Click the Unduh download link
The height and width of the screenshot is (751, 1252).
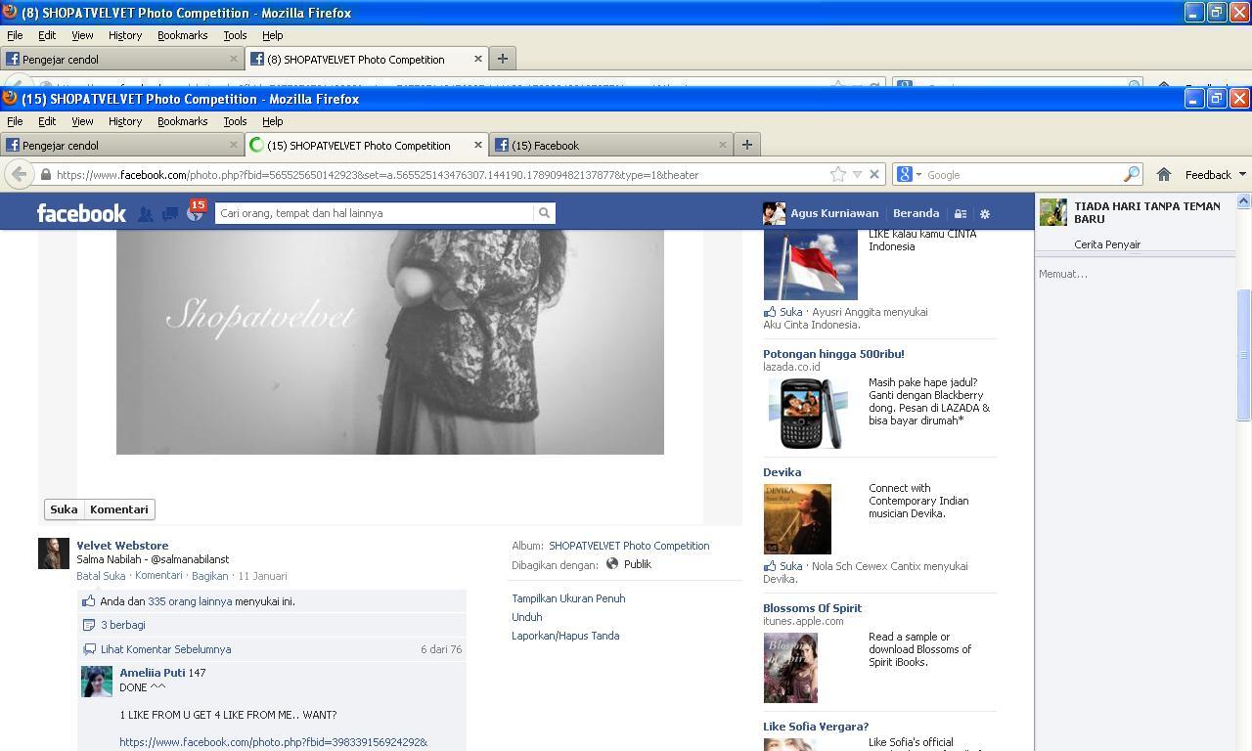(526, 617)
